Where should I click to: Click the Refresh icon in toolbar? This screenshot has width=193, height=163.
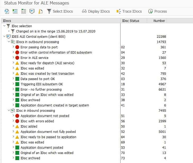(7, 11)
